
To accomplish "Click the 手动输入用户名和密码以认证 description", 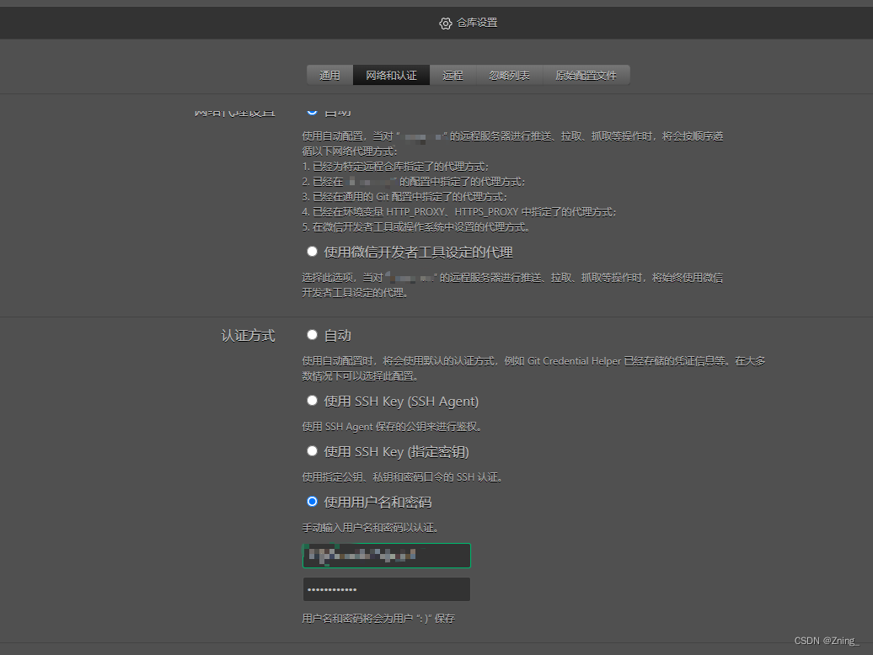I will pos(370,527).
